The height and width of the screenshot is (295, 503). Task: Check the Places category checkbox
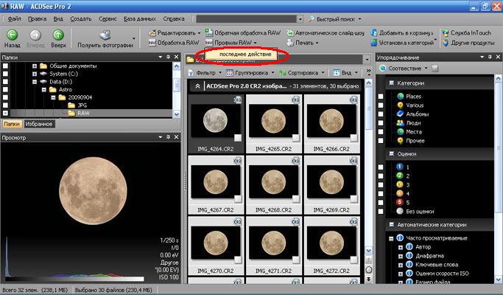[x=381, y=97]
